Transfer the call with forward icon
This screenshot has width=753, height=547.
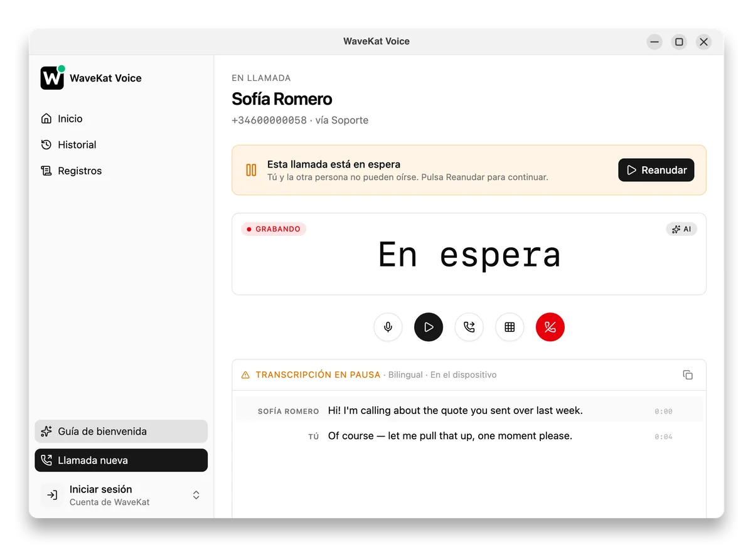tap(469, 327)
